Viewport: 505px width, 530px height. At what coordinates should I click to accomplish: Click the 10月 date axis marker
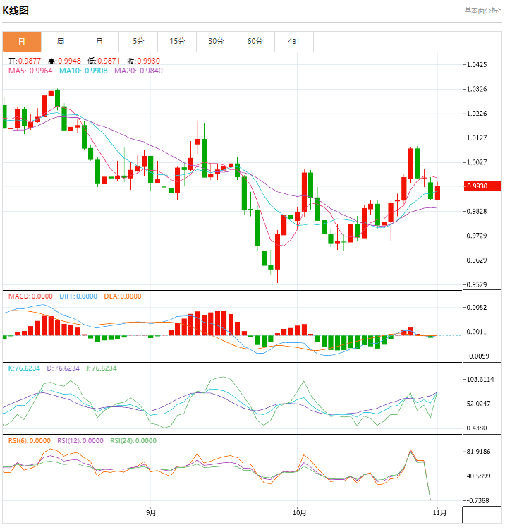(x=299, y=513)
